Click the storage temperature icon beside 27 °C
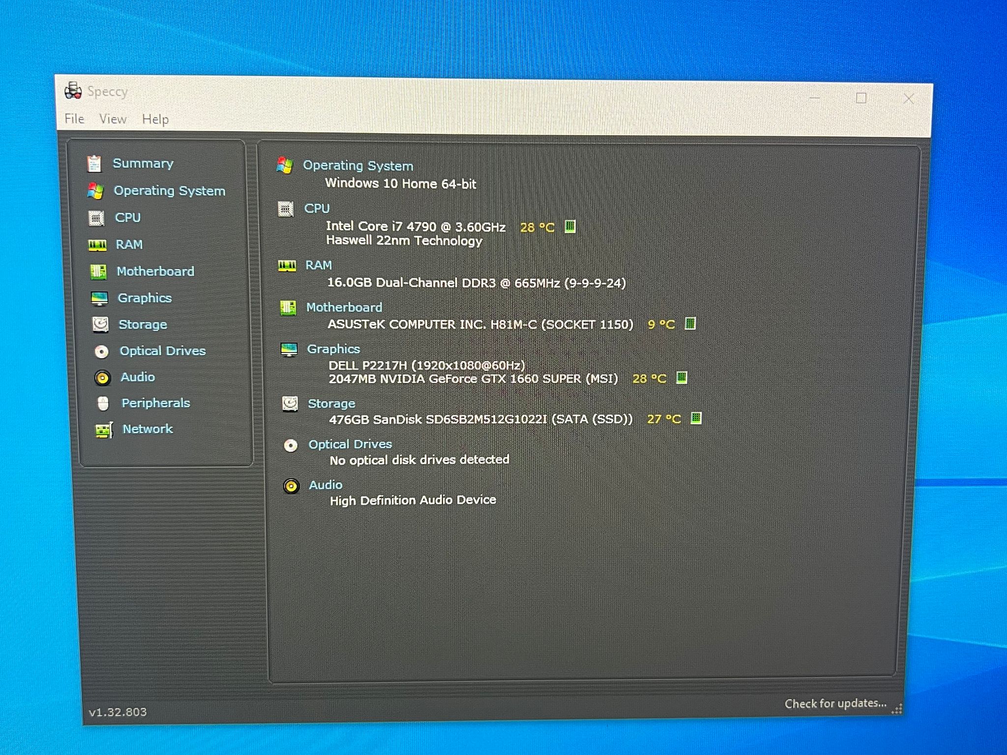 pyautogui.click(x=696, y=418)
